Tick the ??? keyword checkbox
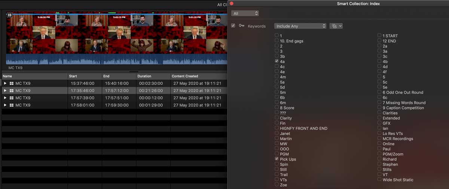The height and width of the screenshot is (189, 449). coord(277,112)
